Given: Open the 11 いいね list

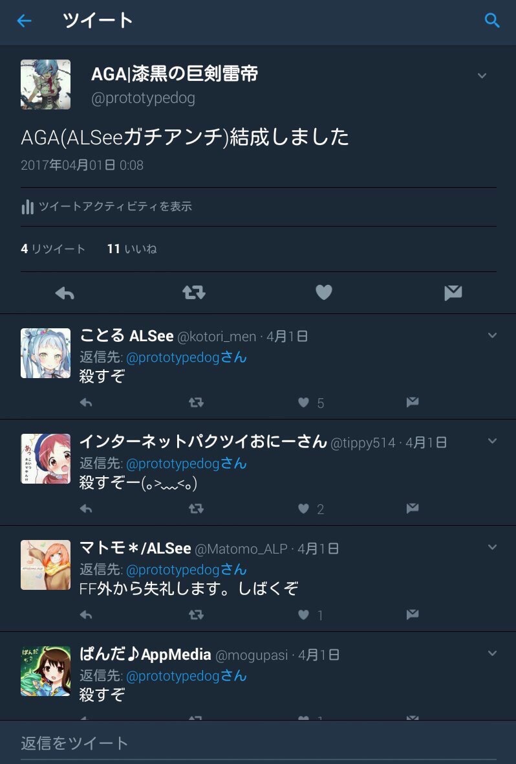Looking at the screenshot, I should coord(132,249).
